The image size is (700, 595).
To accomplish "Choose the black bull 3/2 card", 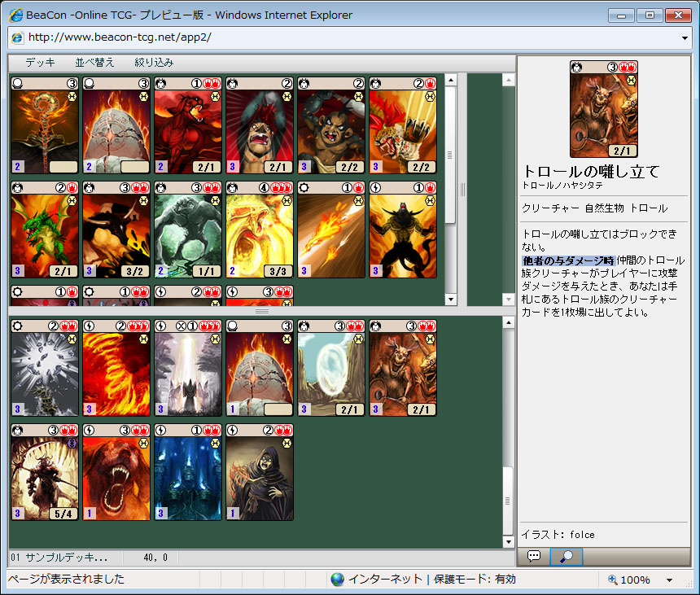I will point(116,230).
